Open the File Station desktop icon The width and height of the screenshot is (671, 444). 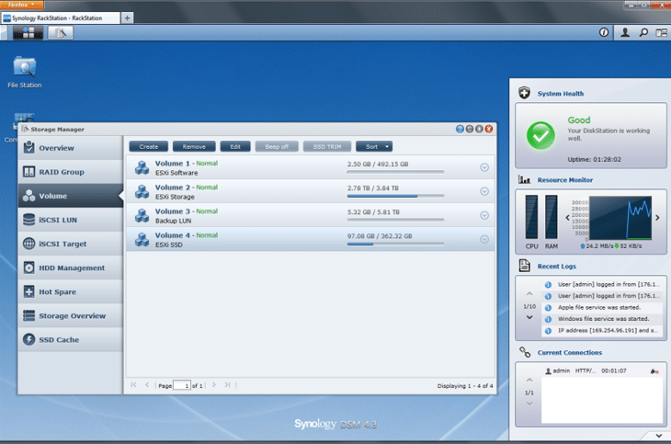(x=24, y=72)
